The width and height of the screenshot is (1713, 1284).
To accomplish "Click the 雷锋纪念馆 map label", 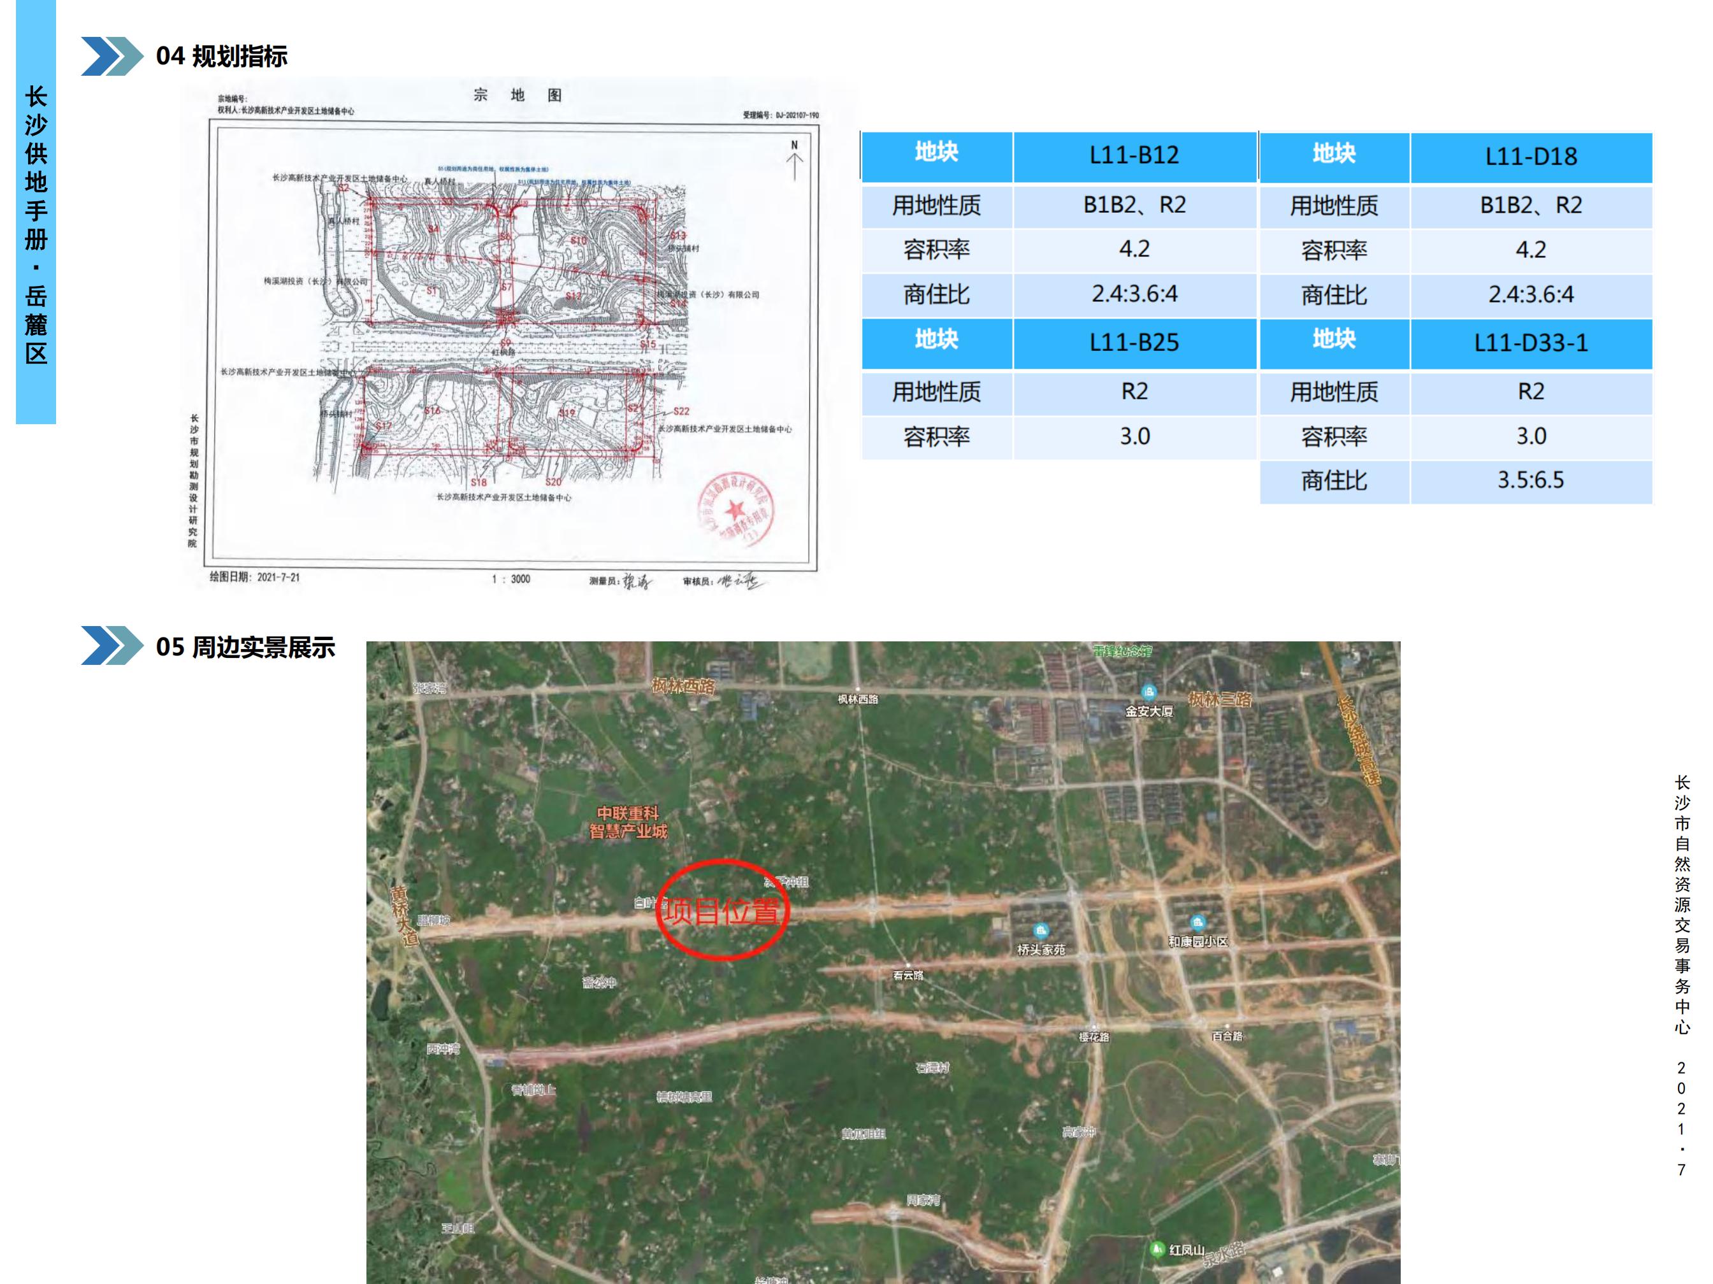I will coord(1122,651).
